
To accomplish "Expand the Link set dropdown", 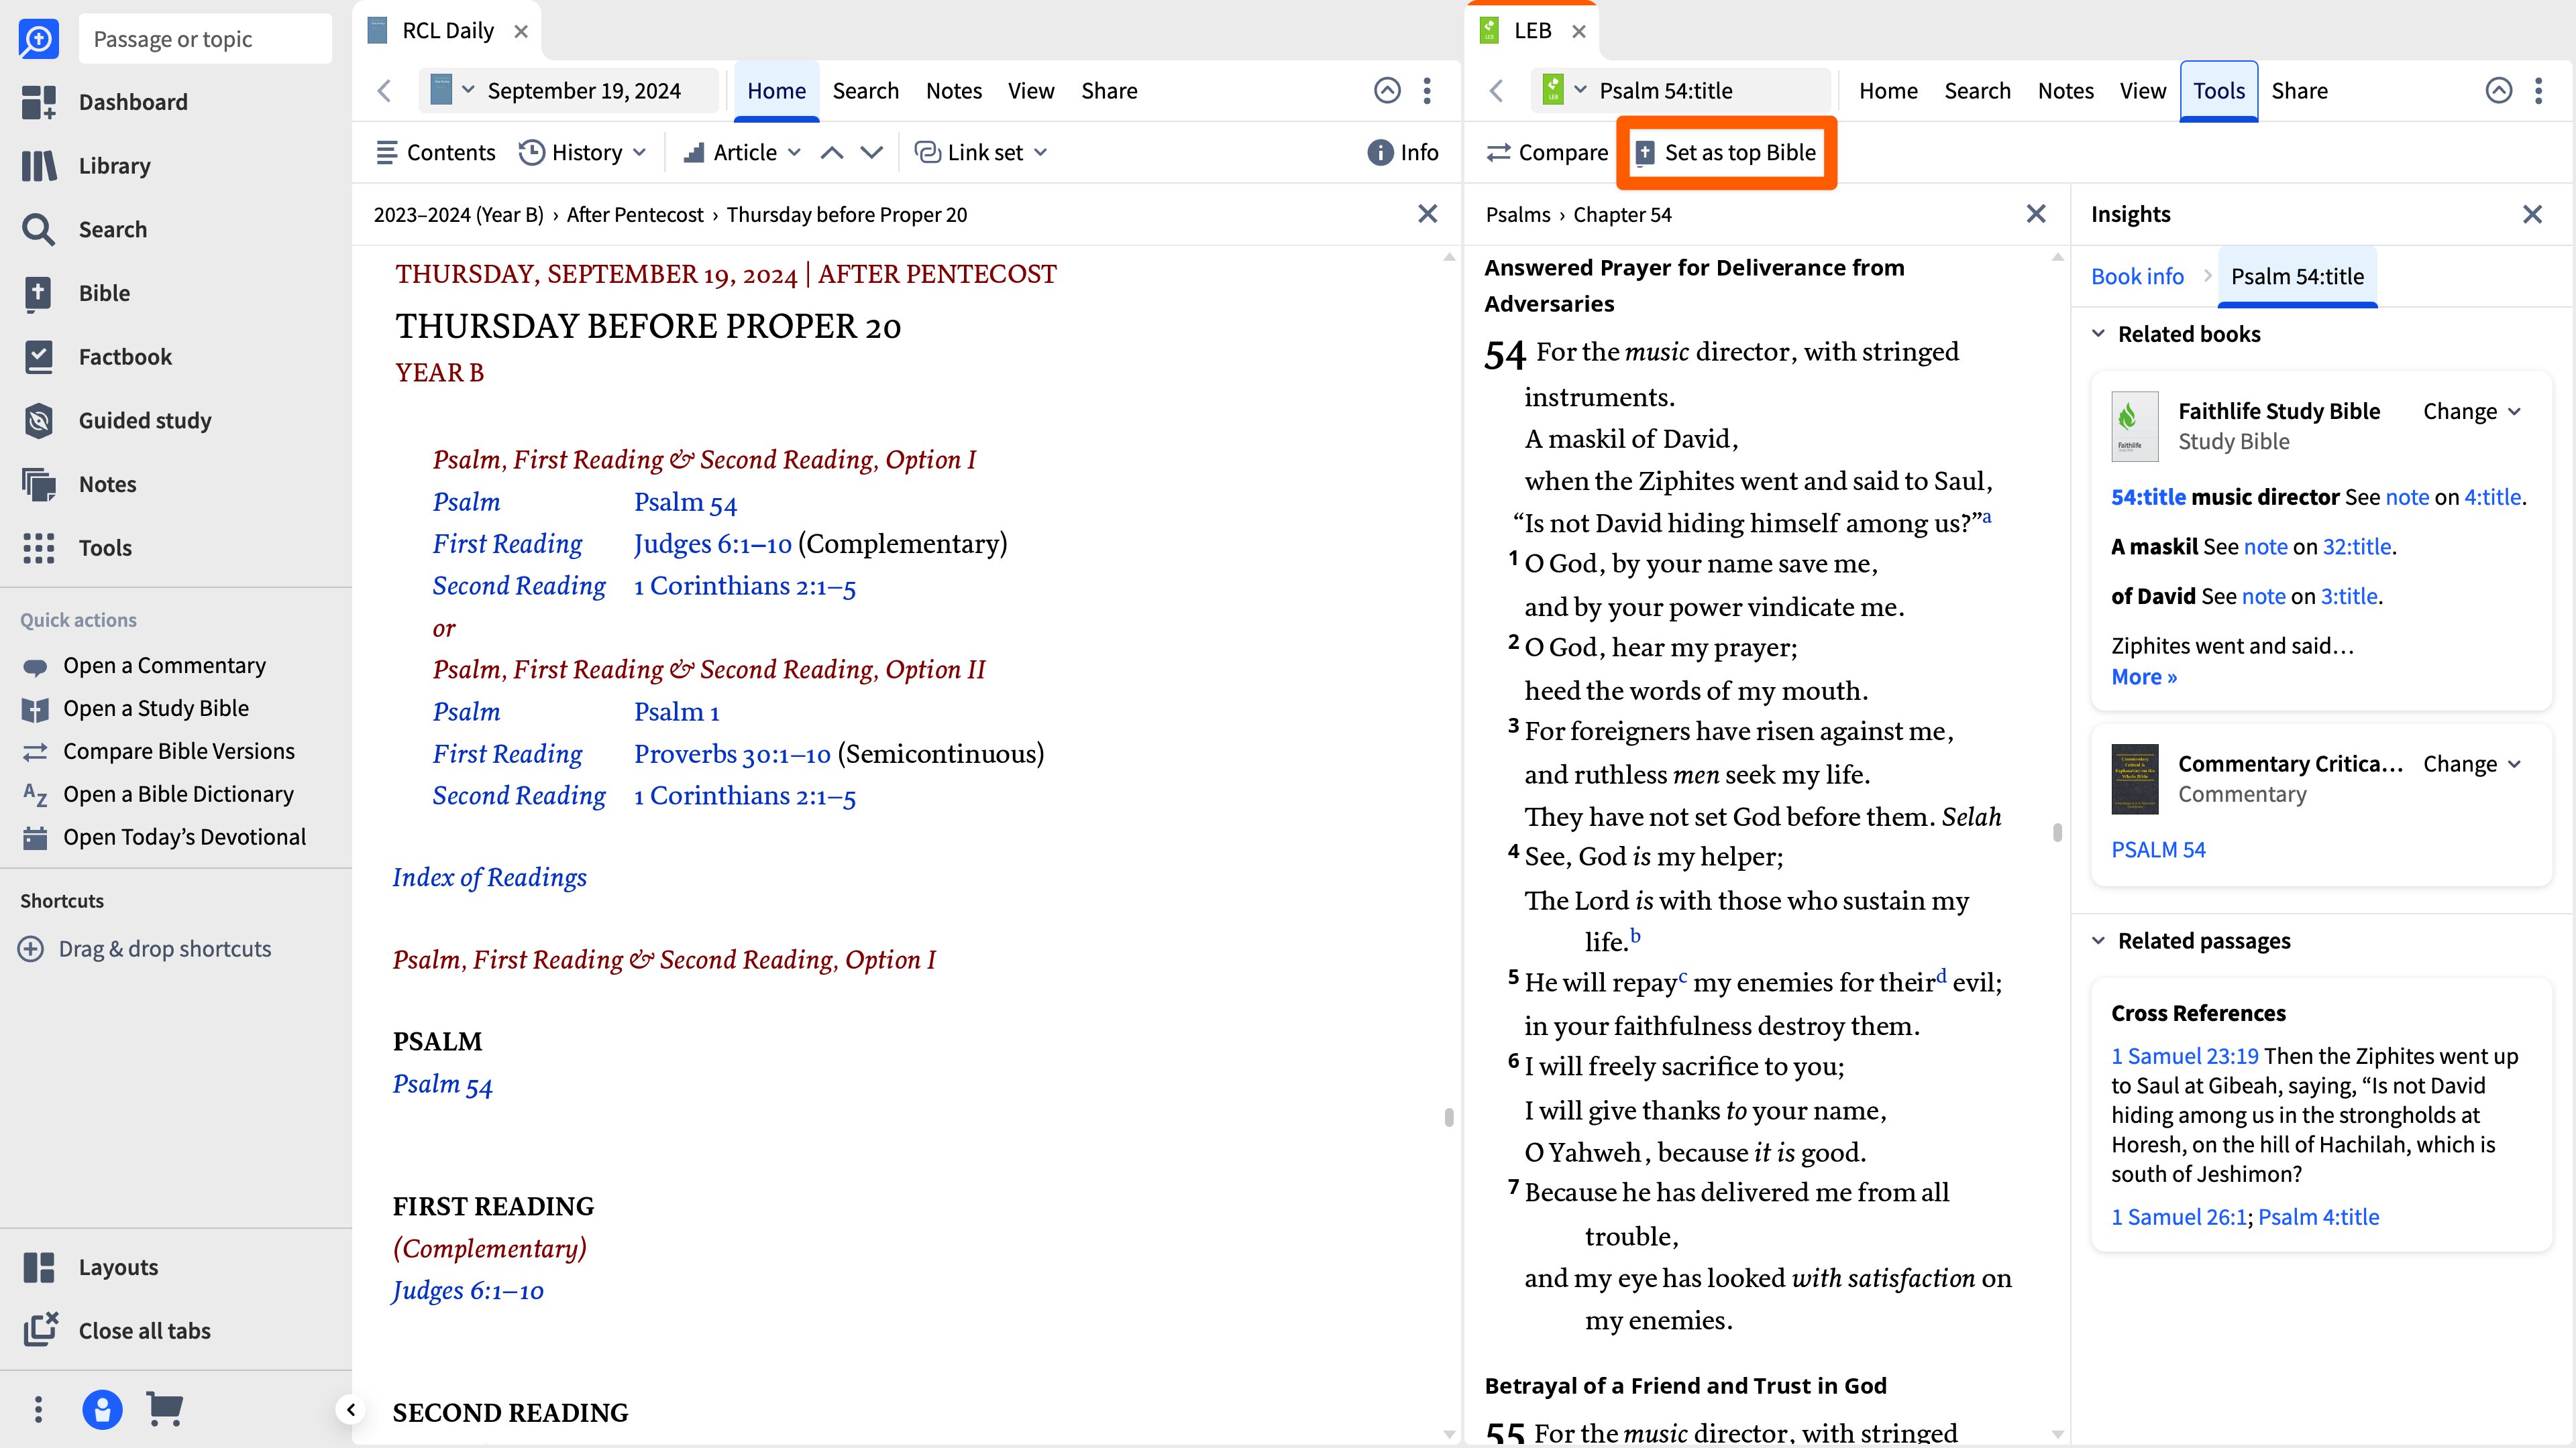I will click(981, 153).
